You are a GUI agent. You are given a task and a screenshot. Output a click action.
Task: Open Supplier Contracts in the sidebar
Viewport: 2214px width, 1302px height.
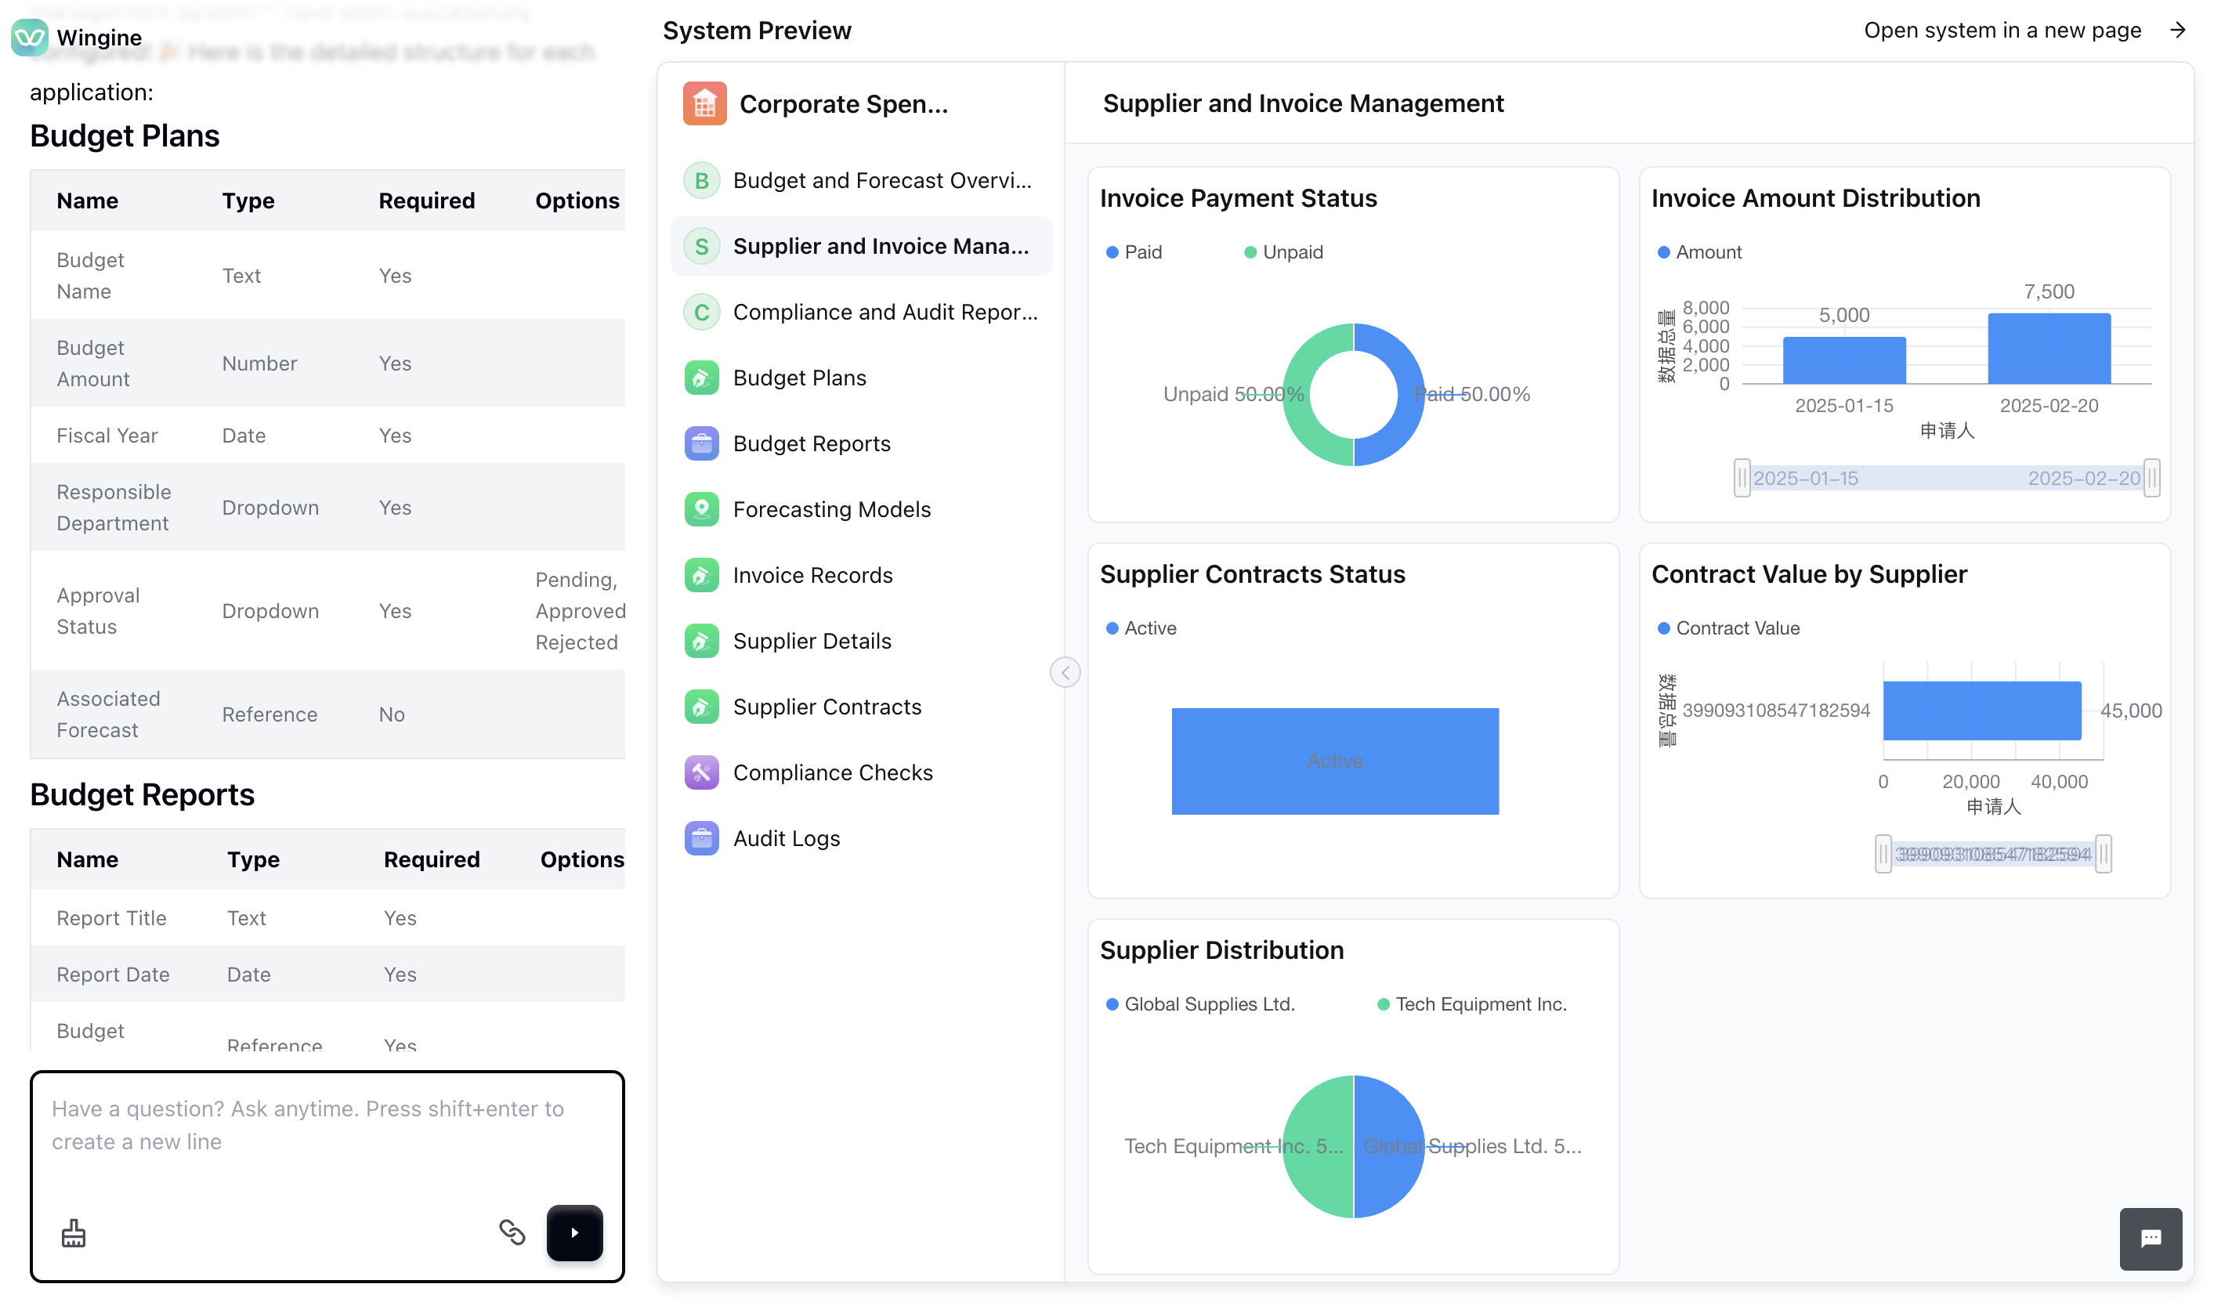tap(827, 707)
